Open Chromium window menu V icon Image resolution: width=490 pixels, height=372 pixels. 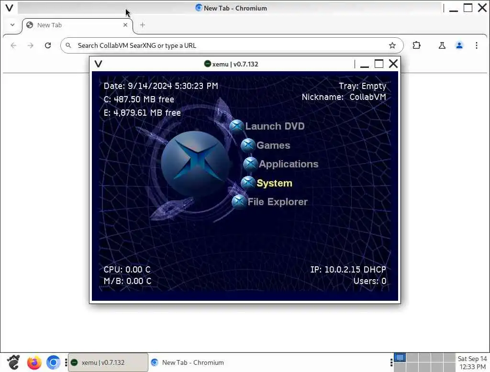[x=10, y=8]
